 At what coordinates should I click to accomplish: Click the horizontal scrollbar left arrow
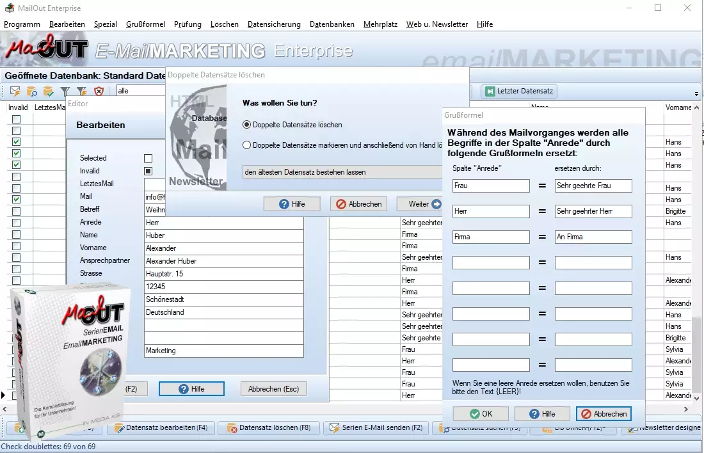click(4, 409)
